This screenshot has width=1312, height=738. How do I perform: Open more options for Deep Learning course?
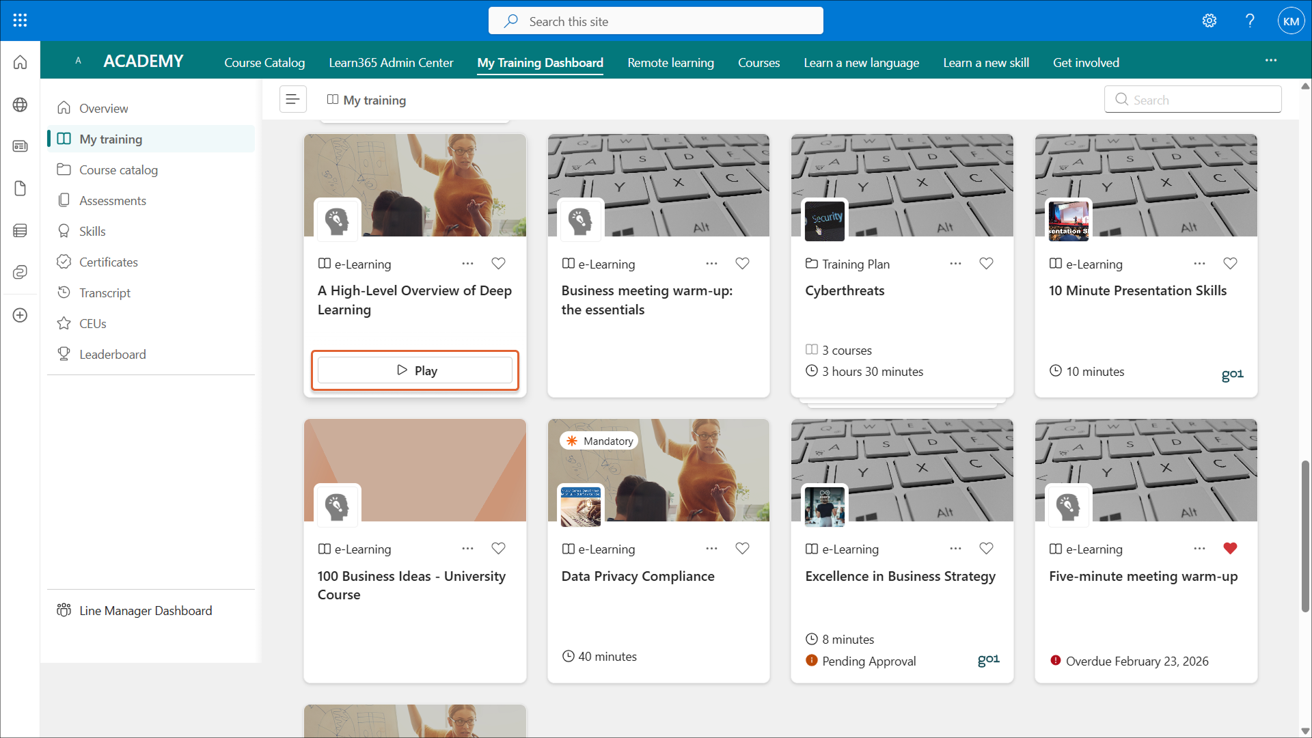pyautogui.click(x=467, y=263)
